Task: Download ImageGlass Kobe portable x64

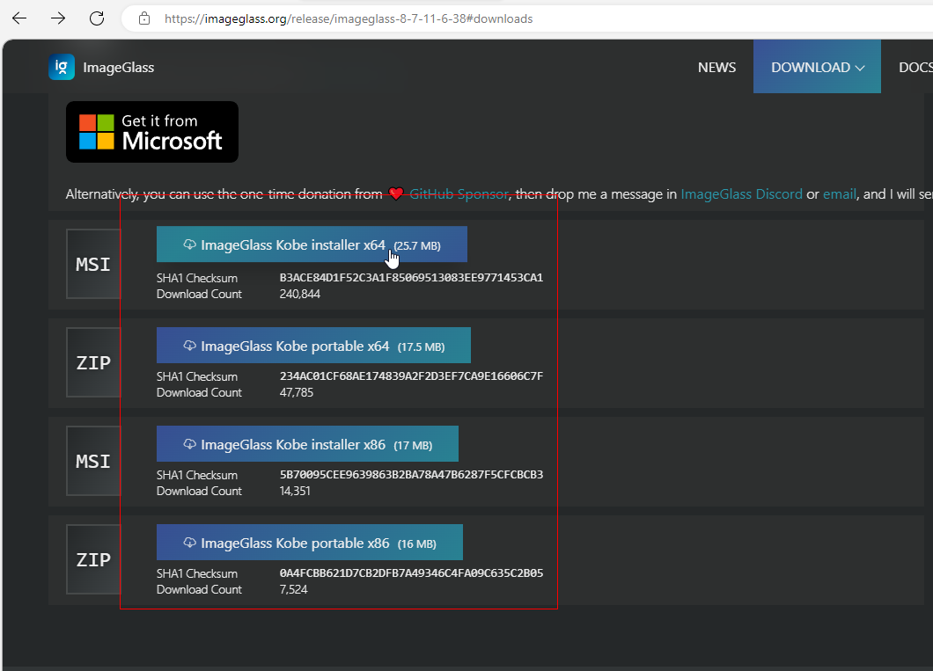Action: click(x=313, y=346)
